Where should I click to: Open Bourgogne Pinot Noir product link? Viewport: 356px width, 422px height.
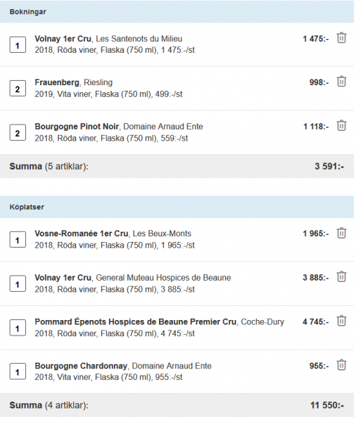[x=77, y=127]
